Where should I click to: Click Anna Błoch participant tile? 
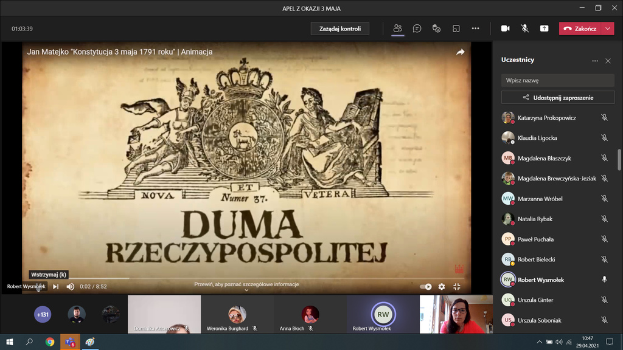(310, 314)
